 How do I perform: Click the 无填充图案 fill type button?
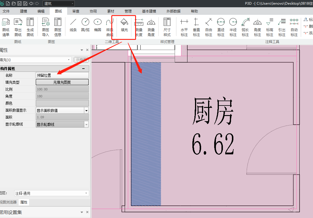click(x=62, y=82)
